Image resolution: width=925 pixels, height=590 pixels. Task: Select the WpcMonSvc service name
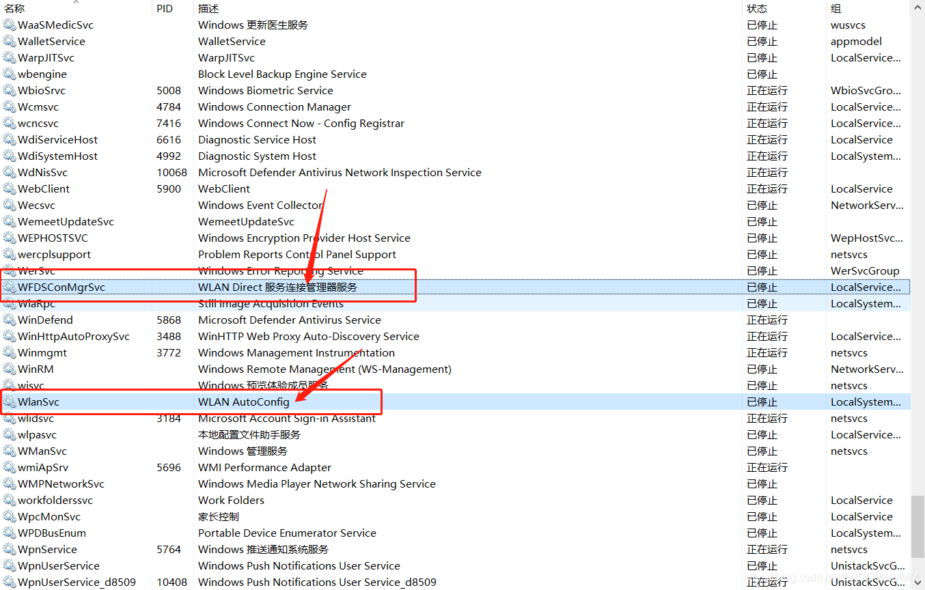(x=49, y=516)
